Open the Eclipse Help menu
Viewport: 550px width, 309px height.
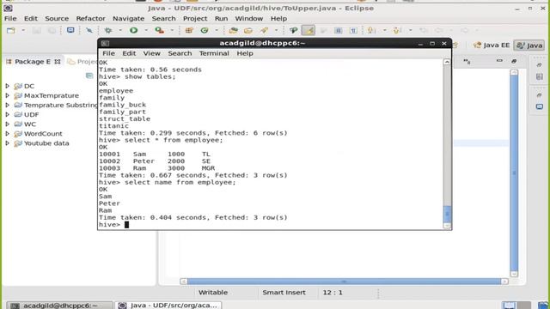[x=278, y=18]
